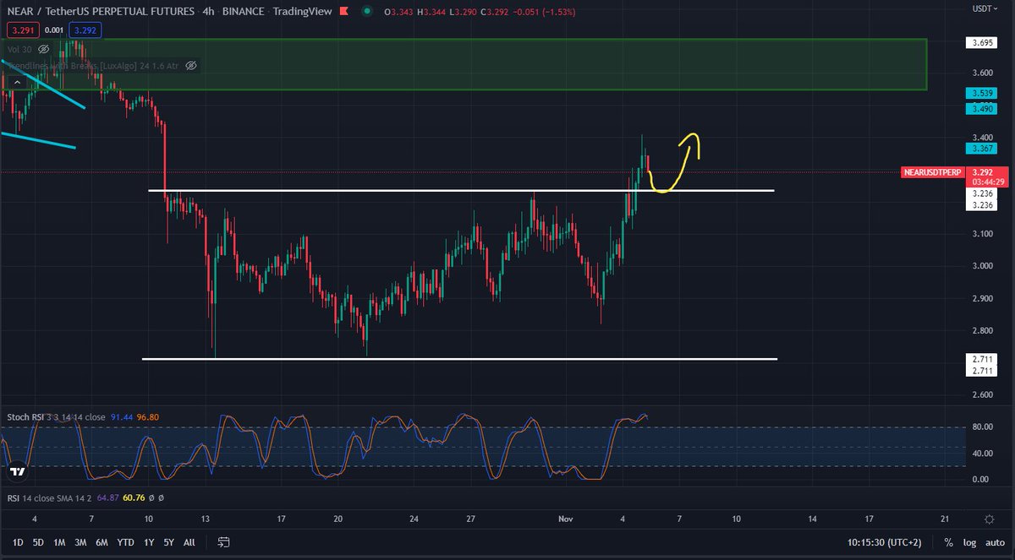Select the 5D time range
This screenshot has height=560, width=1015.
point(38,542)
